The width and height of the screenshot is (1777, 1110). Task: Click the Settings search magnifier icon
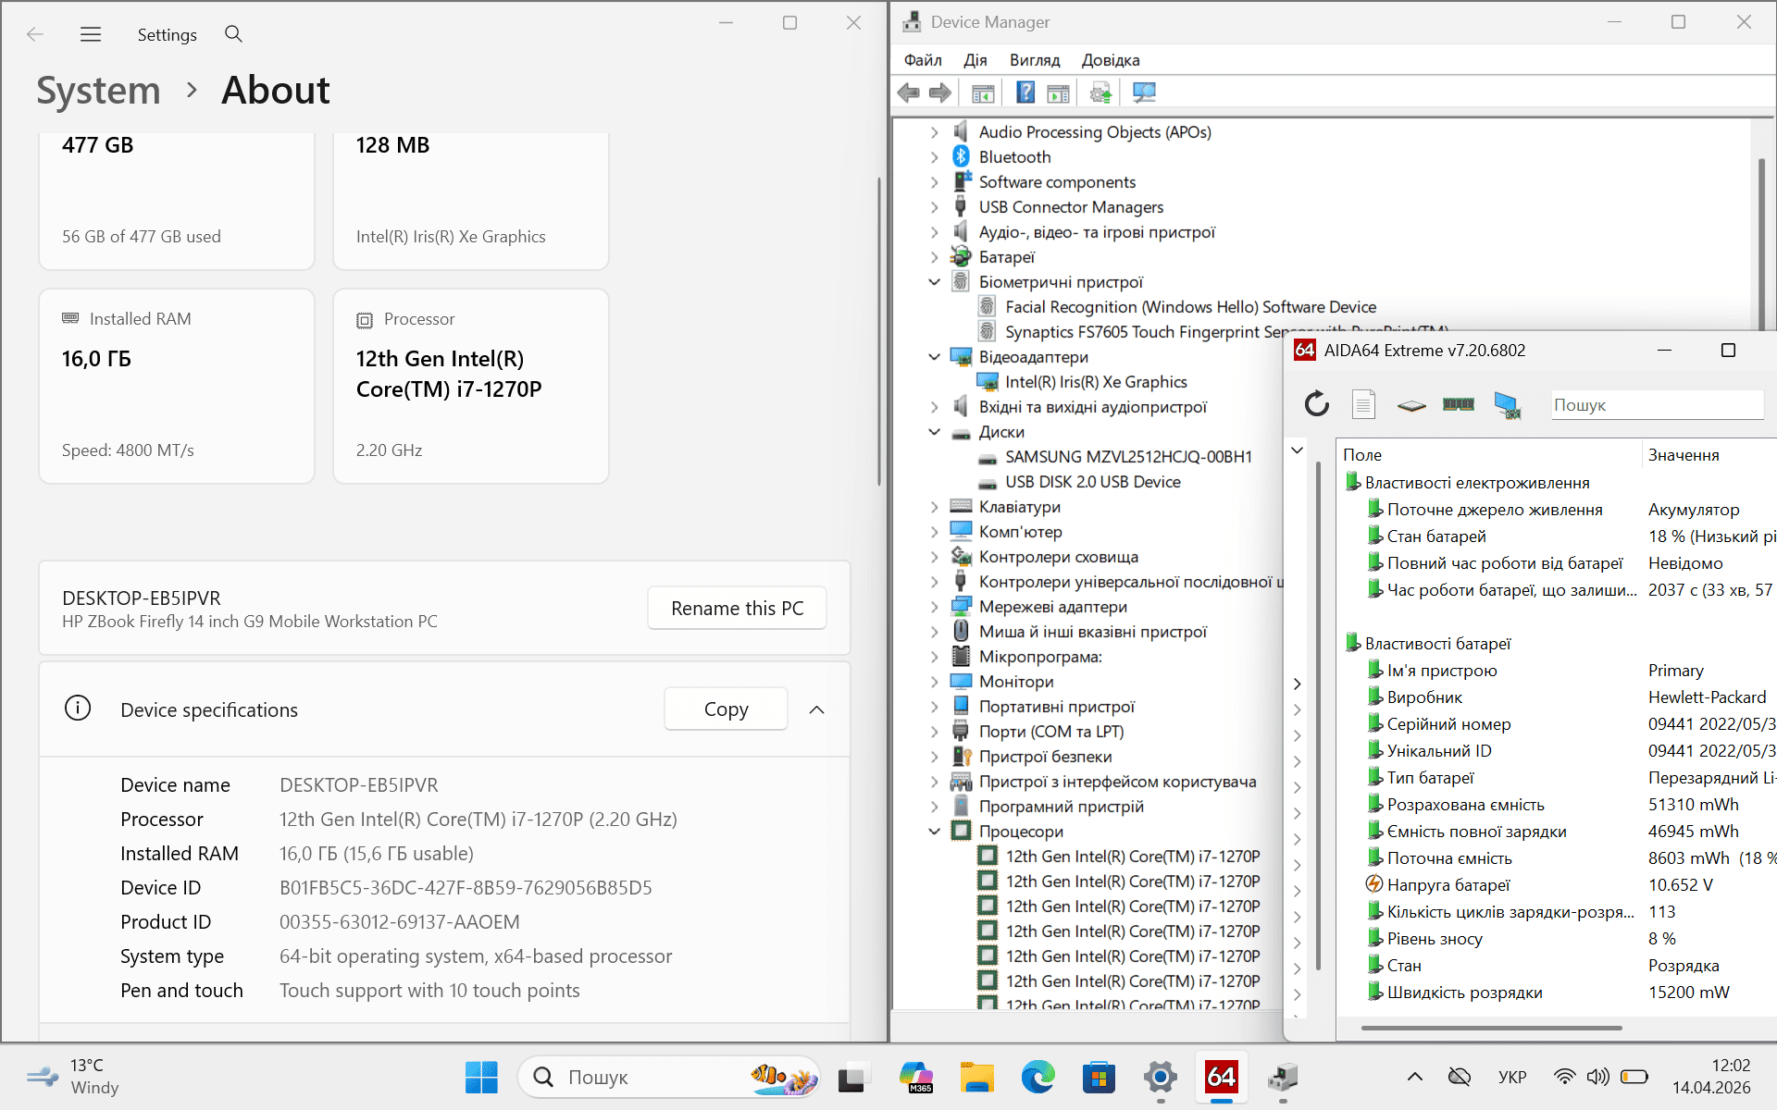(x=233, y=34)
